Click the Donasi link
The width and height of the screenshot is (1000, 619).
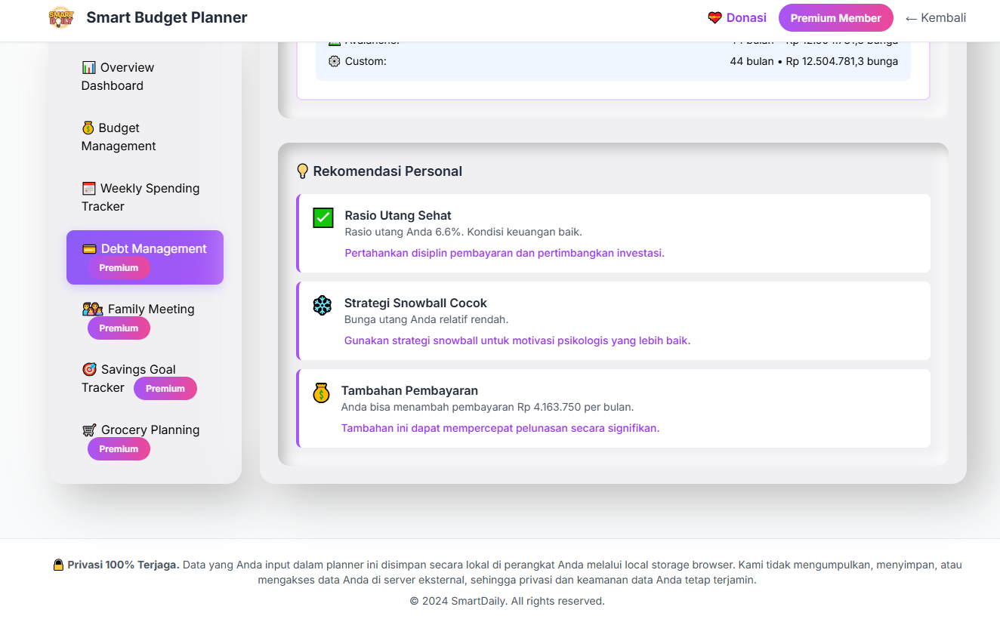pyautogui.click(x=746, y=18)
